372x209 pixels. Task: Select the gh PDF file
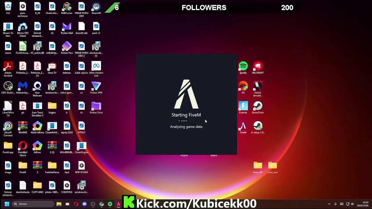click(23, 108)
